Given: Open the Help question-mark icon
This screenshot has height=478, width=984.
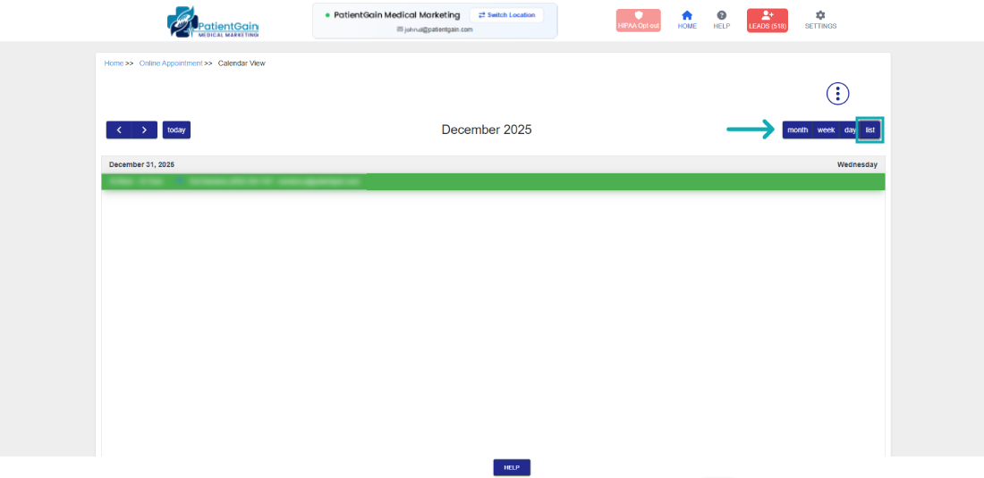Looking at the screenshot, I should 722,20.
